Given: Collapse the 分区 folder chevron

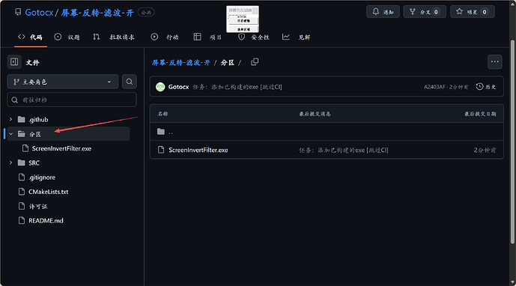Looking at the screenshot, I should pyautogui.click(x=11, y=134).
